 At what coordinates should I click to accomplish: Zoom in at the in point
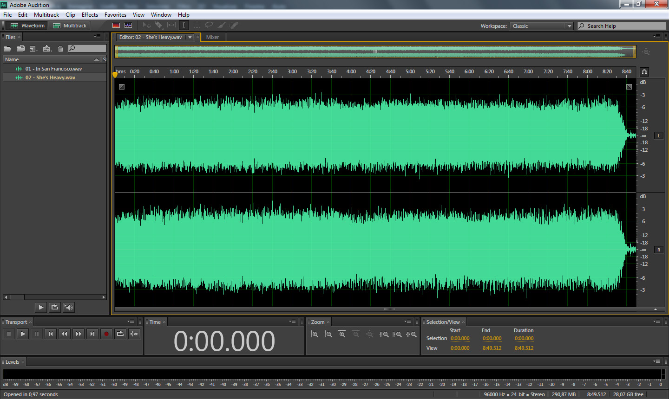pyautogui.click(x=384, y=334)
